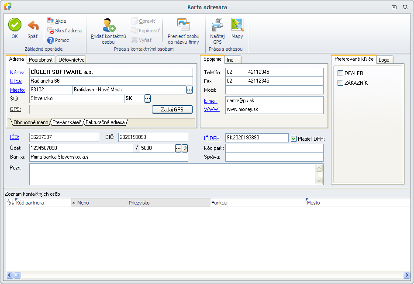Select the Preferované kľúče tab

click(x=354, y=59)
